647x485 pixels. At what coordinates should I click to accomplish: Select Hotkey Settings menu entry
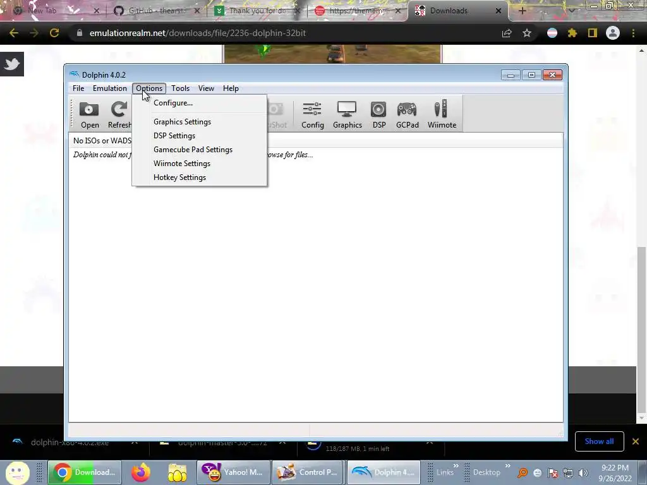click(200, 177)
